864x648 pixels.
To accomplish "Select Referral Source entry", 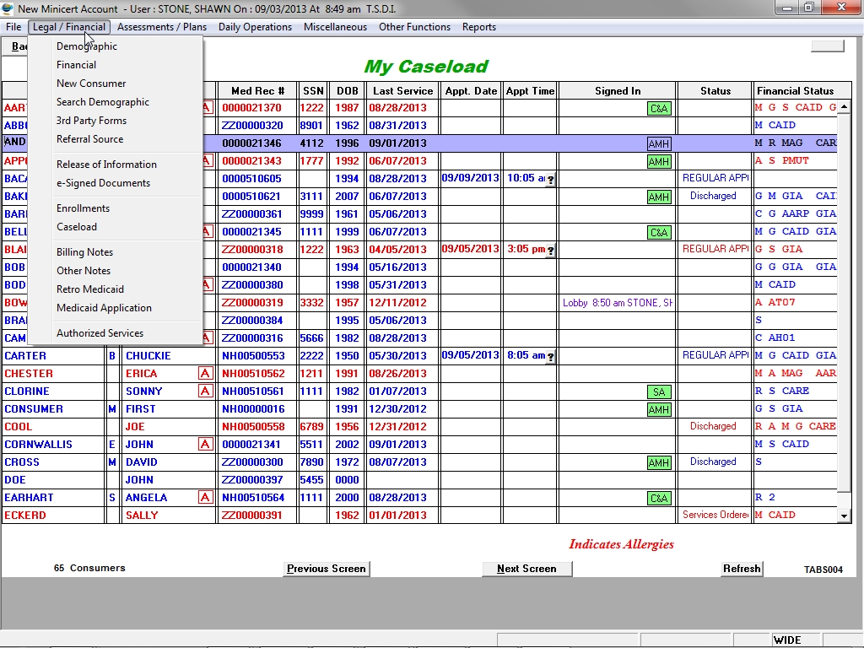I will pyautogui.click(x=89, y=139).
